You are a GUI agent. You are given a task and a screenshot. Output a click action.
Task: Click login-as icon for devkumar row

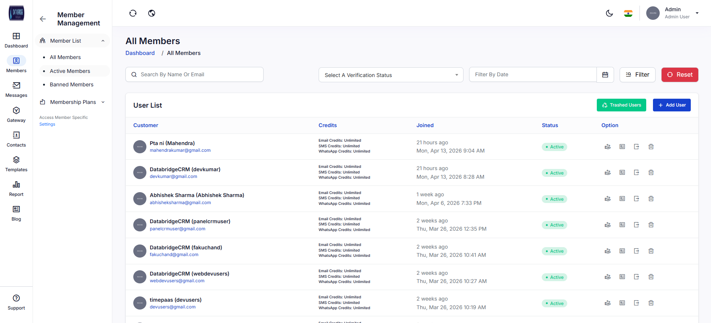coord(636,173)
